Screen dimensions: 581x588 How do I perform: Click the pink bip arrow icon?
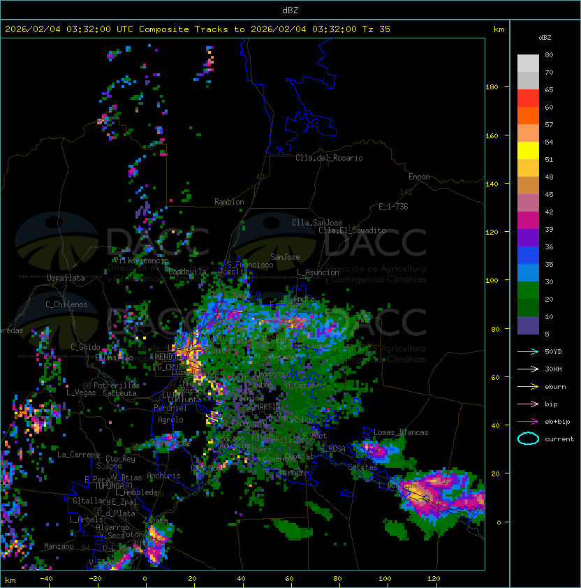(x=528, y=404)
